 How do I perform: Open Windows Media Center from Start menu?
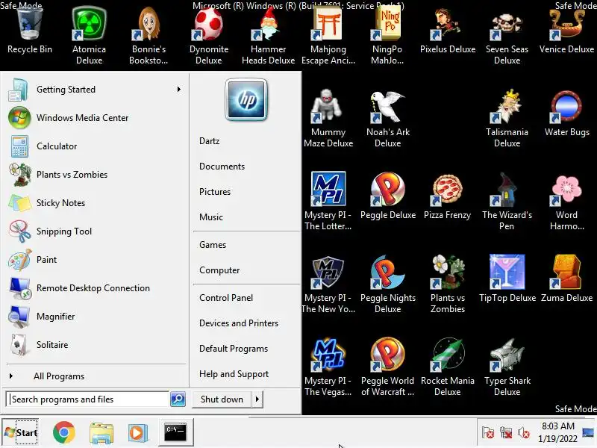point(96,118)
